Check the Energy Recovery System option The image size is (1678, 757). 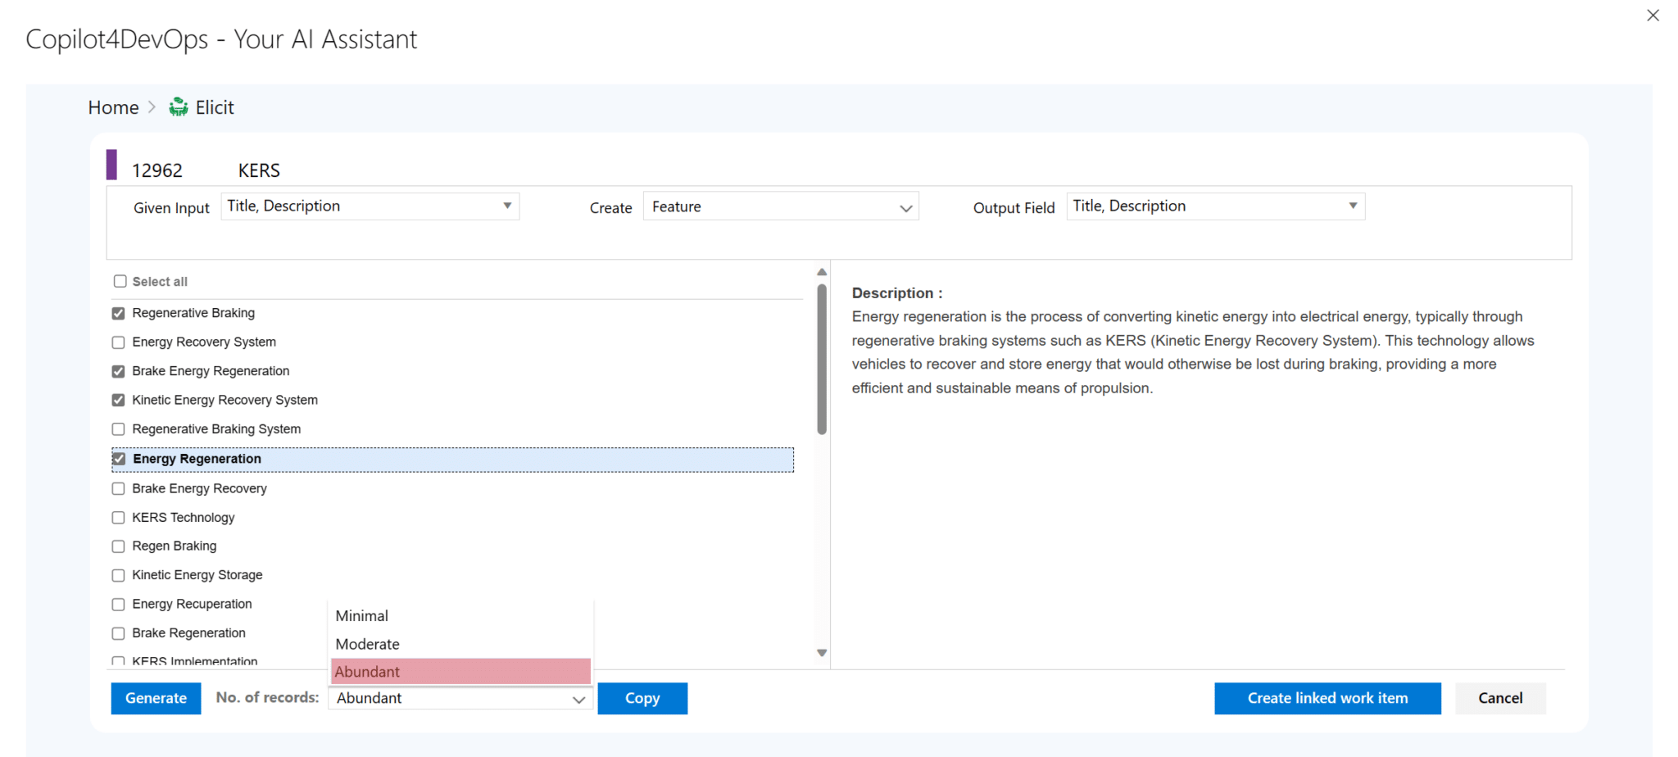[x=118, y=342]
